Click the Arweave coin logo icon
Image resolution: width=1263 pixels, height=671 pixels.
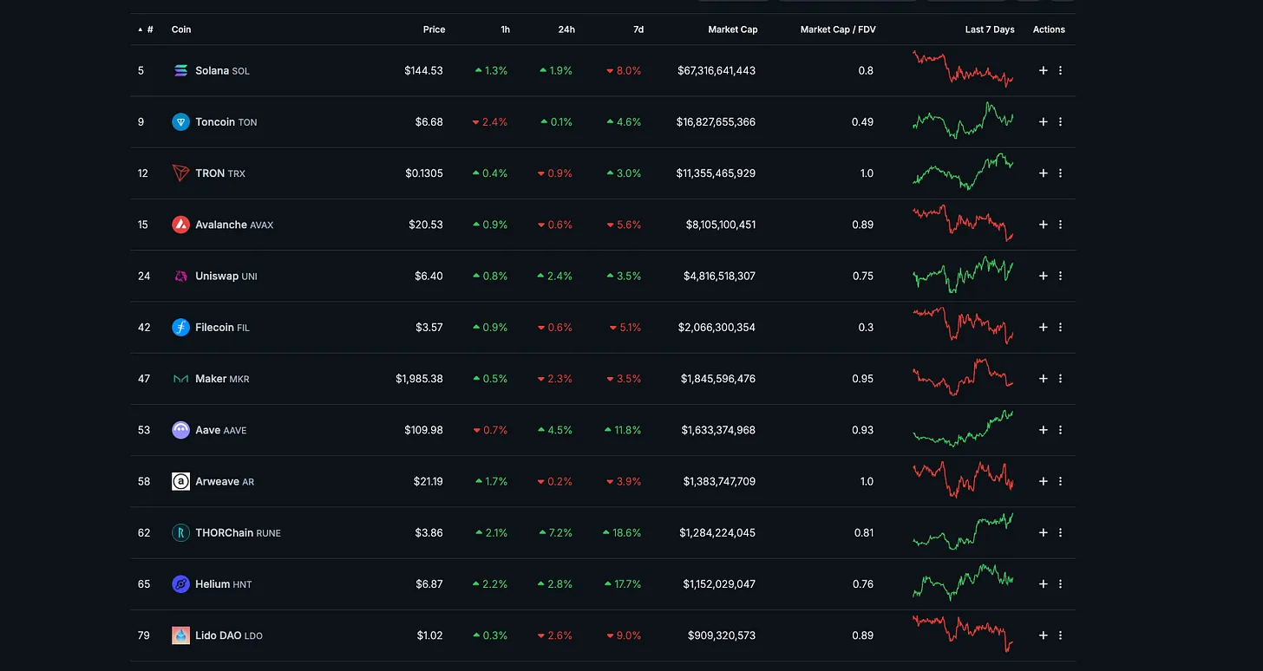coord(180,481)
